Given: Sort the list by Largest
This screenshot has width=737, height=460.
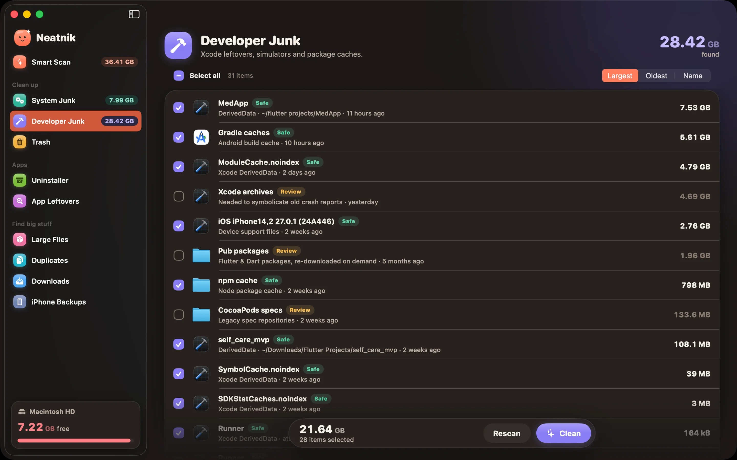Looking at the screenshot, I should pos(620,76).
